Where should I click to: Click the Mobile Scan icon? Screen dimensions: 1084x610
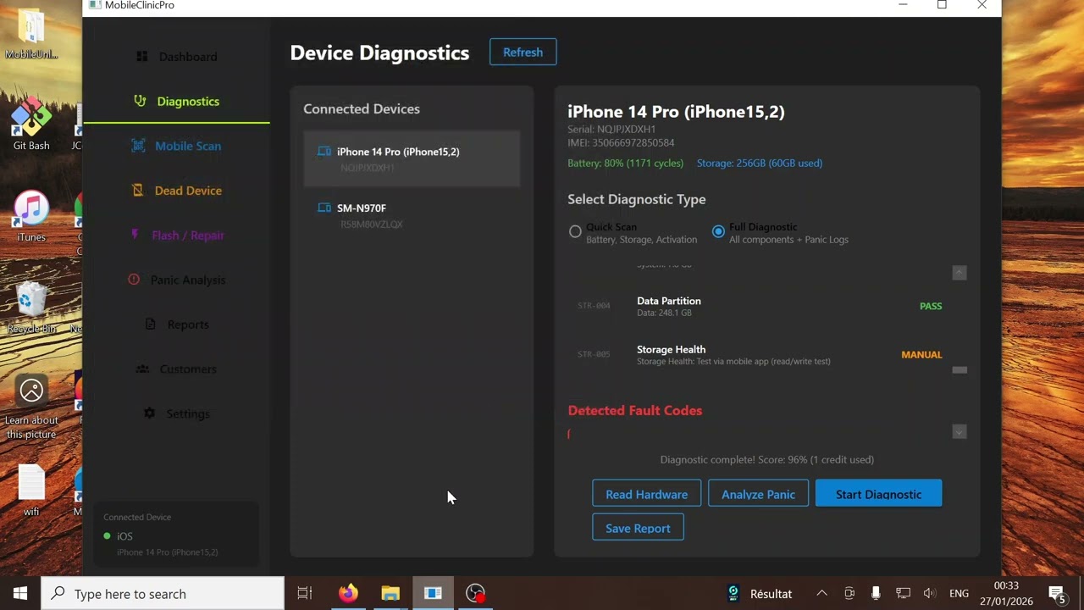(138, 146)
